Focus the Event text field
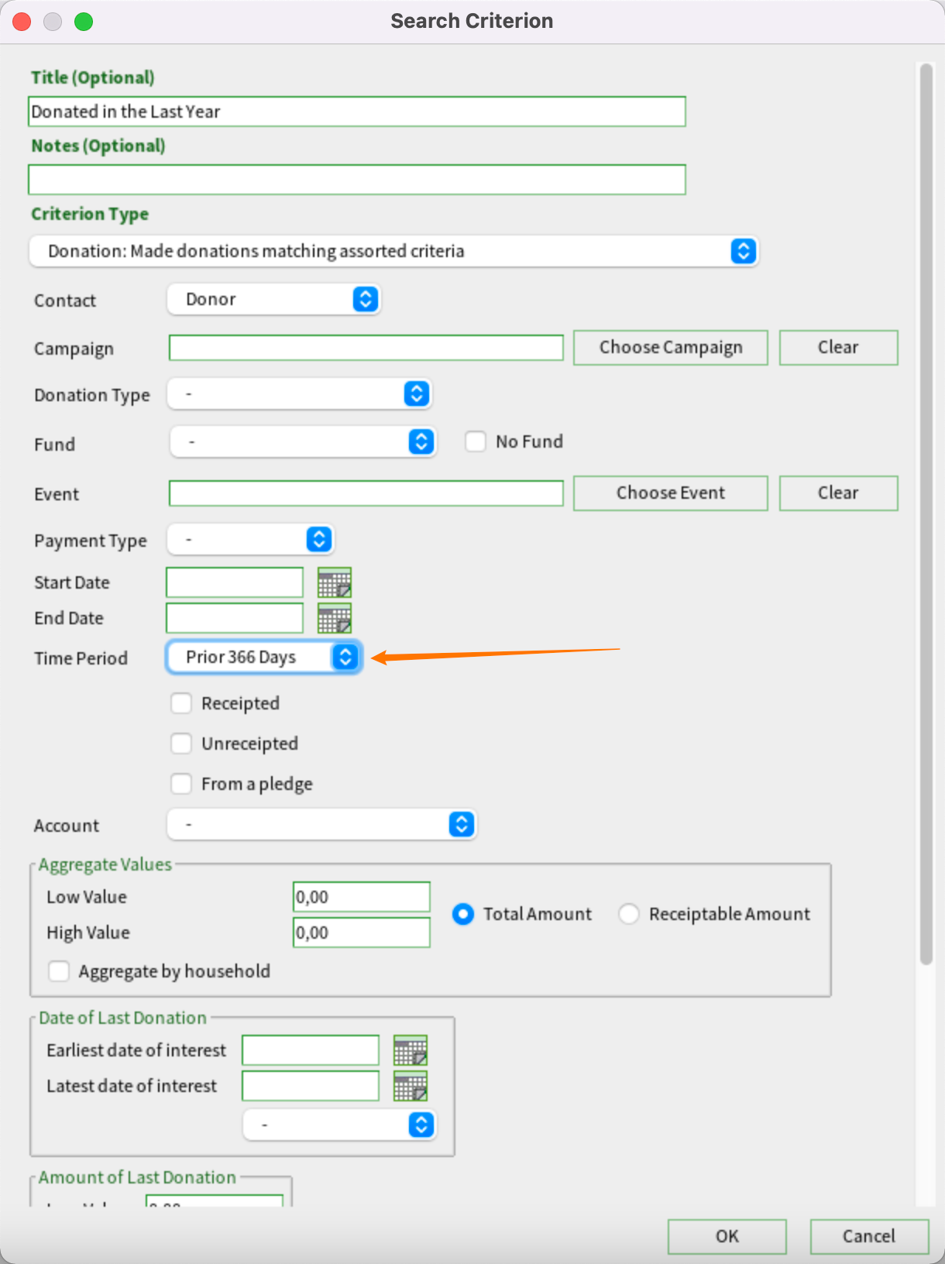Viewport: 945px width, 1264px height. [366, 493]
